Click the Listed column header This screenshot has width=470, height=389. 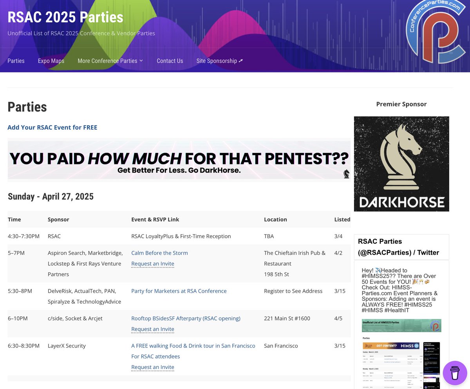342,220
